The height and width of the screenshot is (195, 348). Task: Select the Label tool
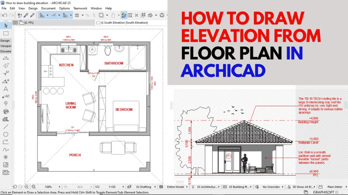(x=6, y=96)
